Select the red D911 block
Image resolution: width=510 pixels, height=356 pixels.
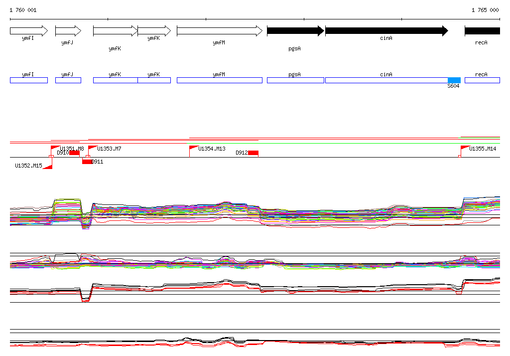pos(87,162)
